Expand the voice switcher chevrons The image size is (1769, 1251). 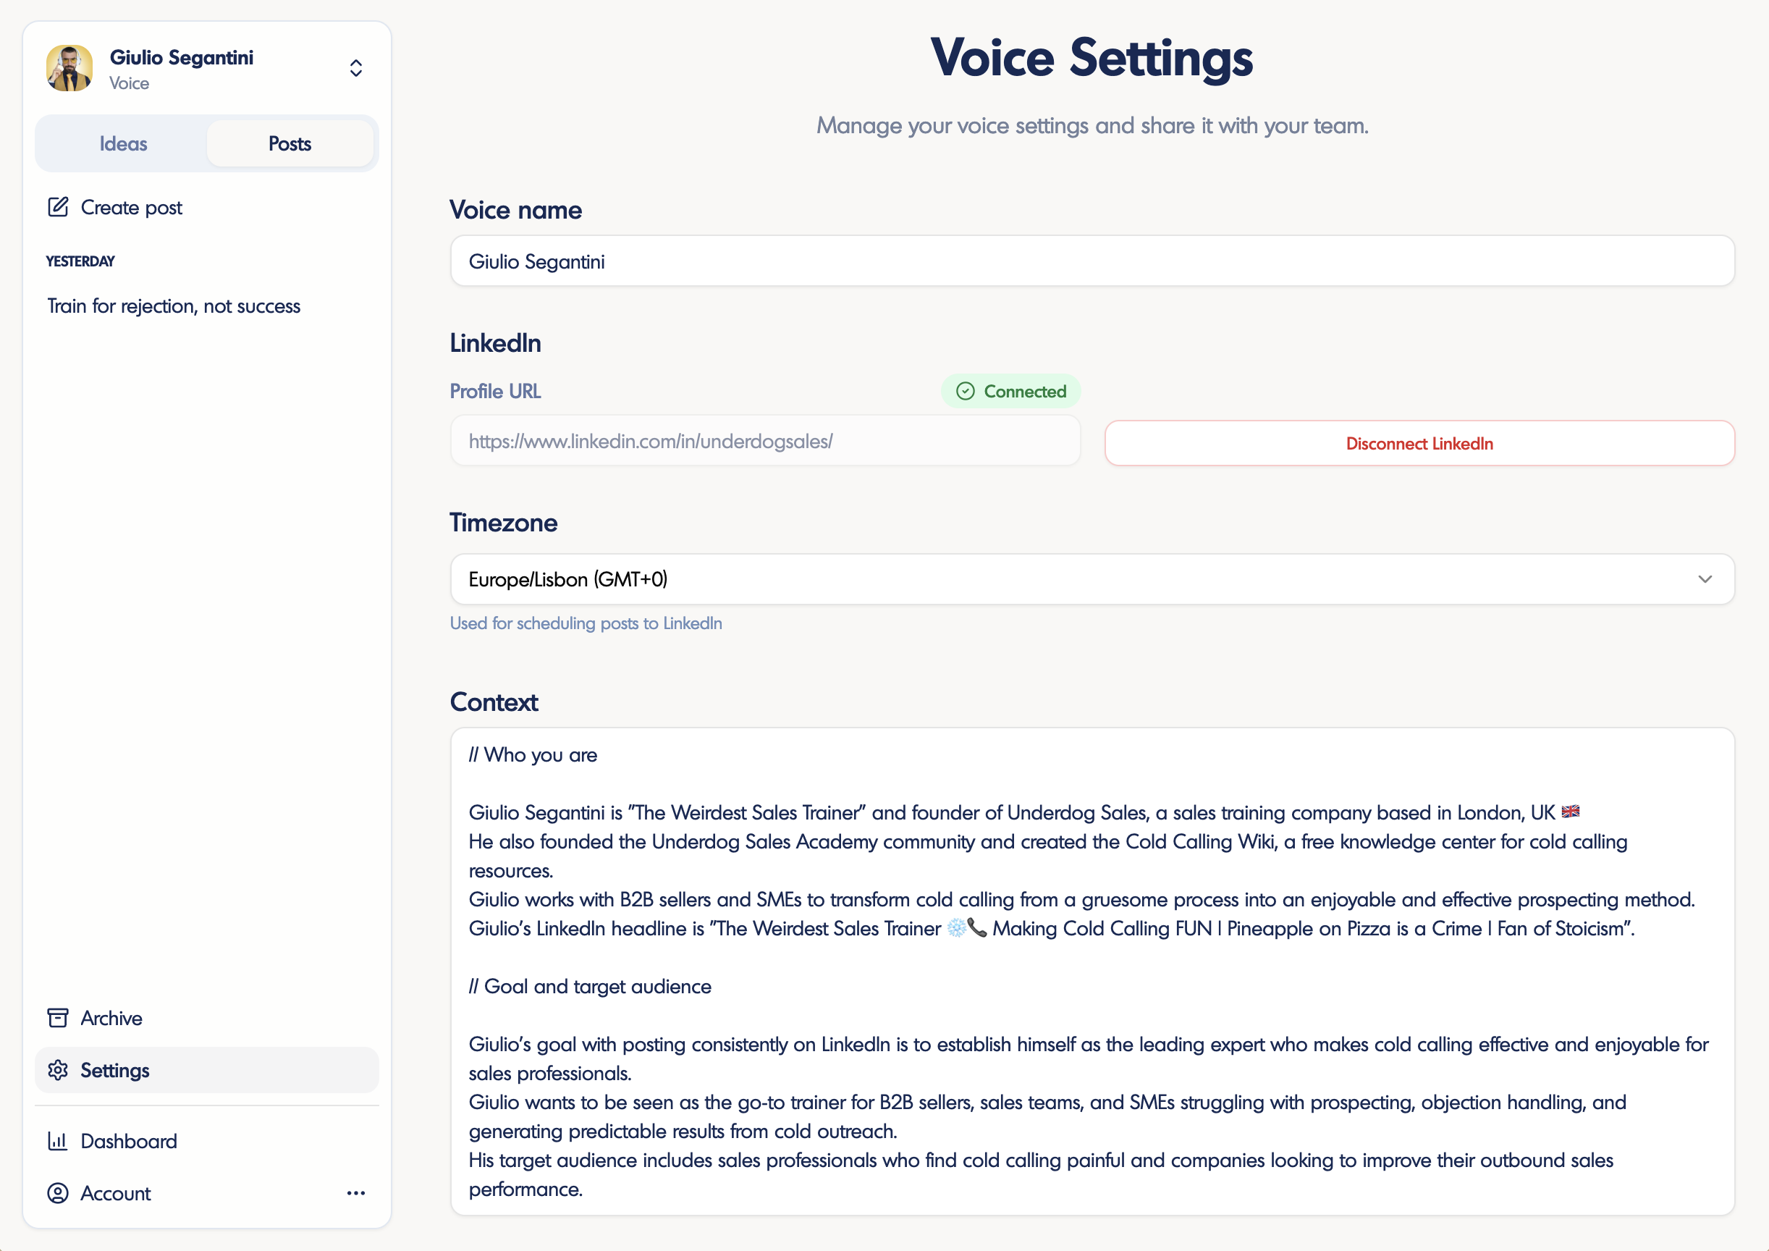tap(356, 68)
